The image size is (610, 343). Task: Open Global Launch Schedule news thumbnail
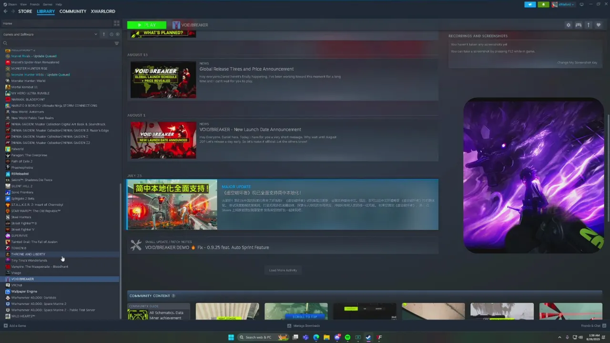pos(163,80)
